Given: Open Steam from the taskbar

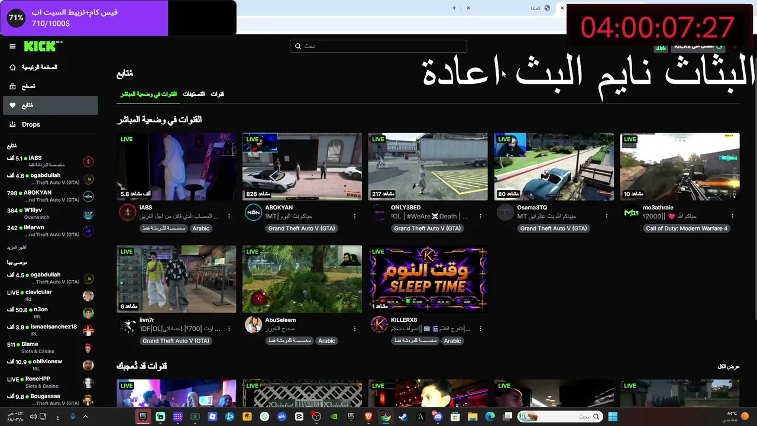Looking at the screenshot, I should pos(403,417).
